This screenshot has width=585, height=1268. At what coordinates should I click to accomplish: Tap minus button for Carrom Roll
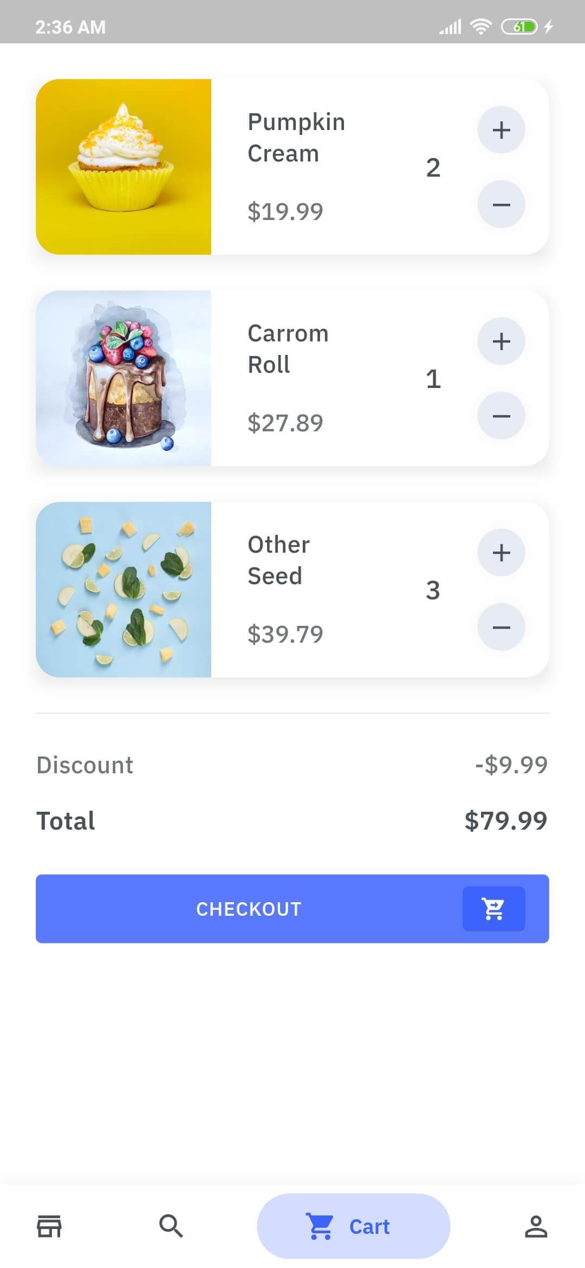click(501, 416)
